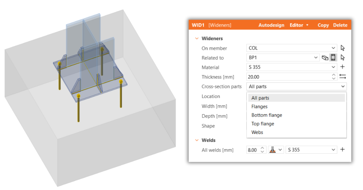Select Webs in the cross-section parts list
The width and height of the screenshot is (363, 190).
(257, 132)
